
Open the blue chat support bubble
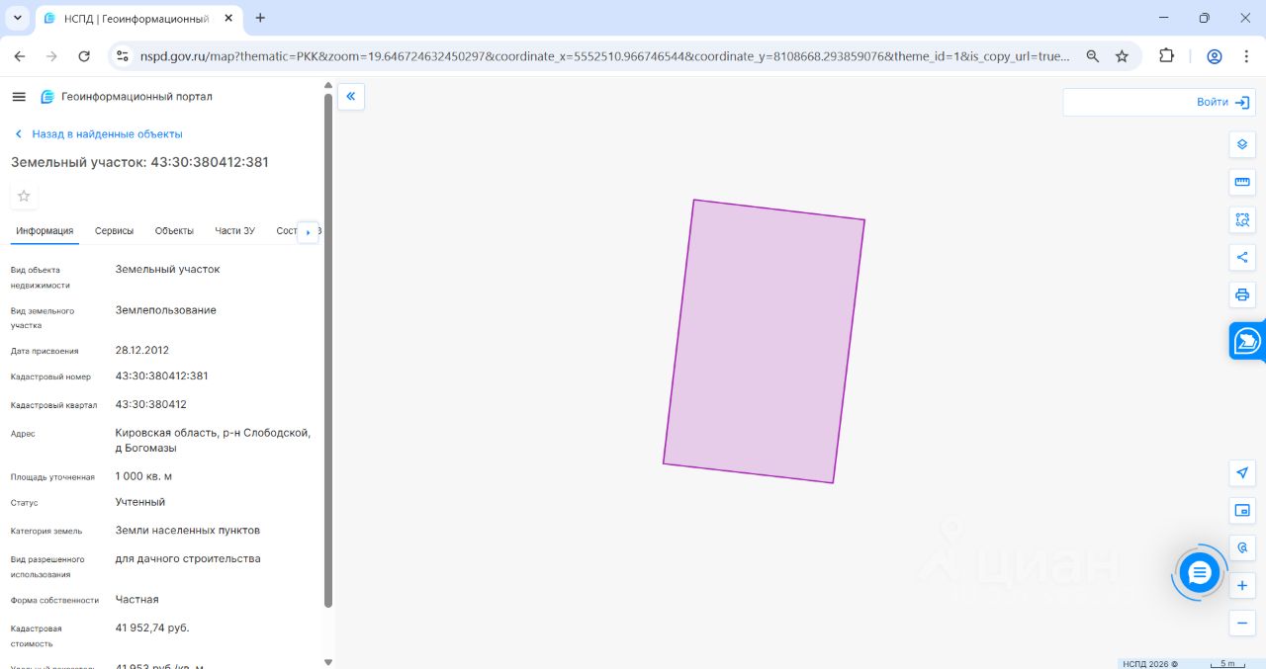[x=1200, y=572]
